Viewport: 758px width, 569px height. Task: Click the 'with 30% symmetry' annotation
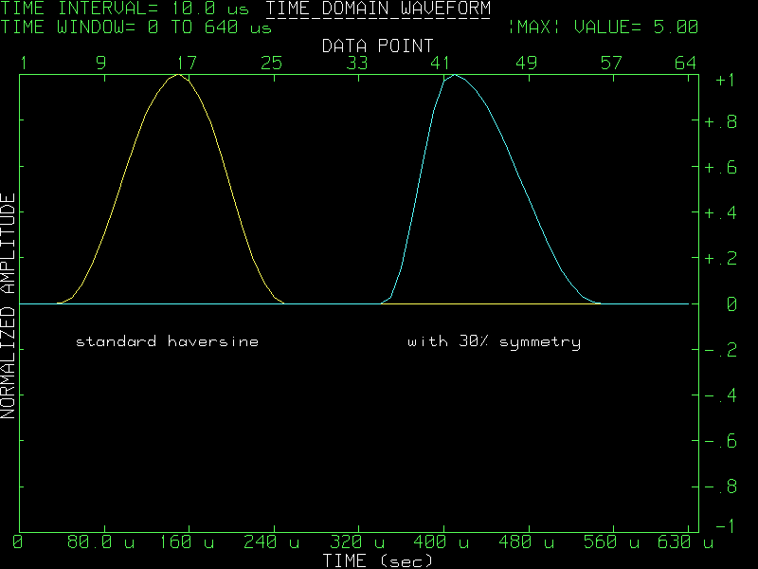[494, 341]
